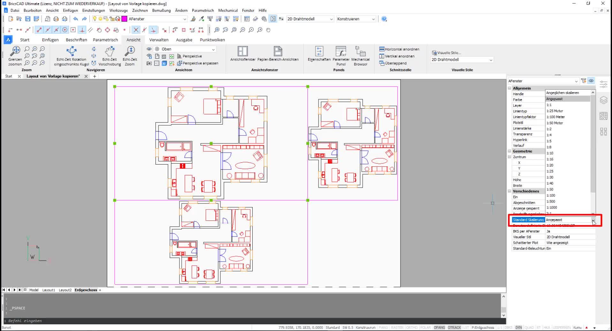Choose Angeglichen skalieren option

(x=568, y=93)
